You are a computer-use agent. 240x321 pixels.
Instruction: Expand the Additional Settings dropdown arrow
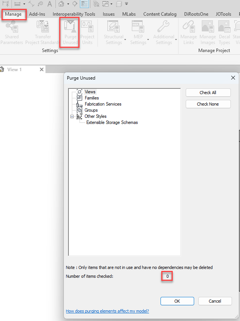pyautogui.click(x=176, y=40)
